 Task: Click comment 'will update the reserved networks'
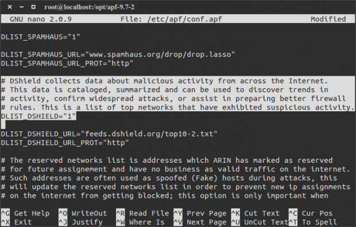(176, 187)
